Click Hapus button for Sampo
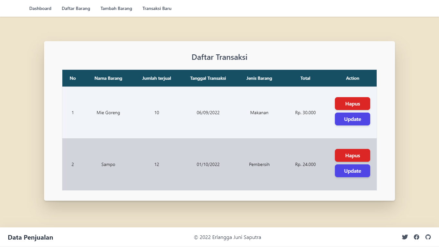The height and width of the screenshot is (247, 439). (x=352, y=155)
